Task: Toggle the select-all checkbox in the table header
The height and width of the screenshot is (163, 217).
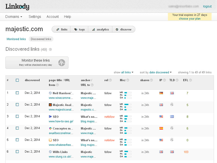Action: click(x=17, y=80)
